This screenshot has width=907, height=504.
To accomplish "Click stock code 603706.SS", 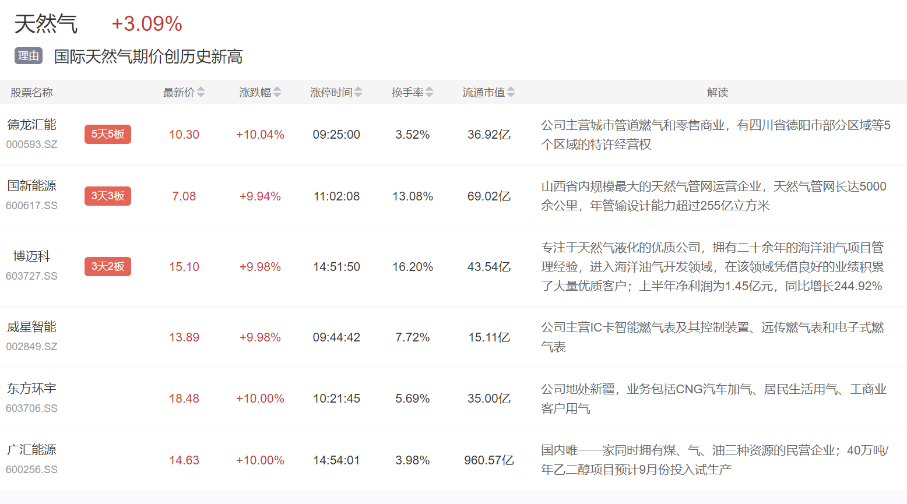I will (32, 408).
